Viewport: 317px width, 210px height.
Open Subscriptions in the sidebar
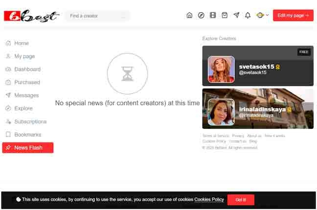click(x=30, y=121)
